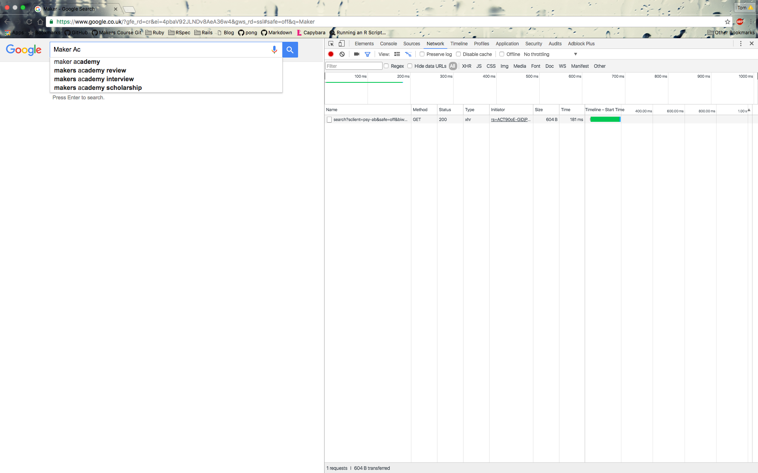758x473 pixels.
Task: Open the Ruby bookmarks folder
Action: pos(155,33)
